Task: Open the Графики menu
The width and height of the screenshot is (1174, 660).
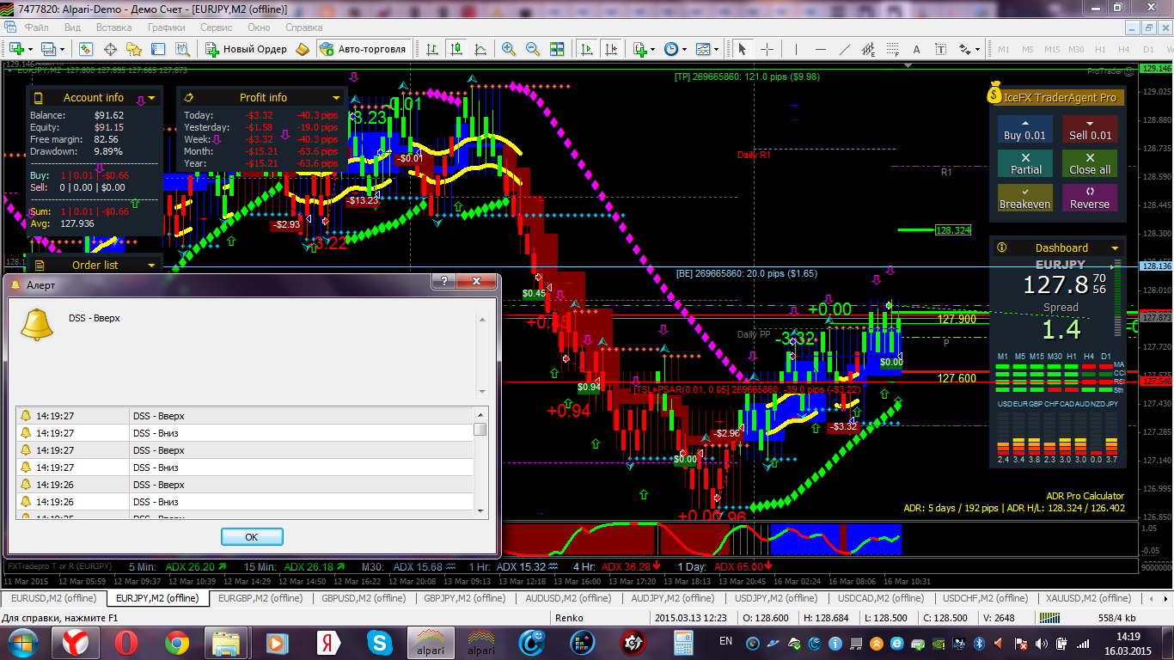Action: click(x=166, y=27)
